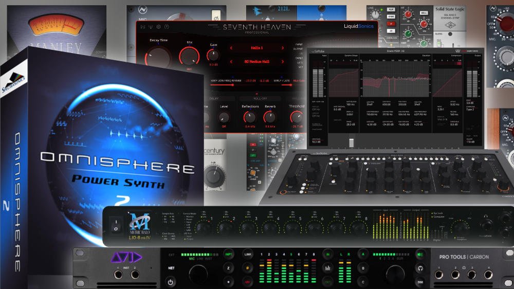Click the headphone icon button on Carbon

[420, 268]
